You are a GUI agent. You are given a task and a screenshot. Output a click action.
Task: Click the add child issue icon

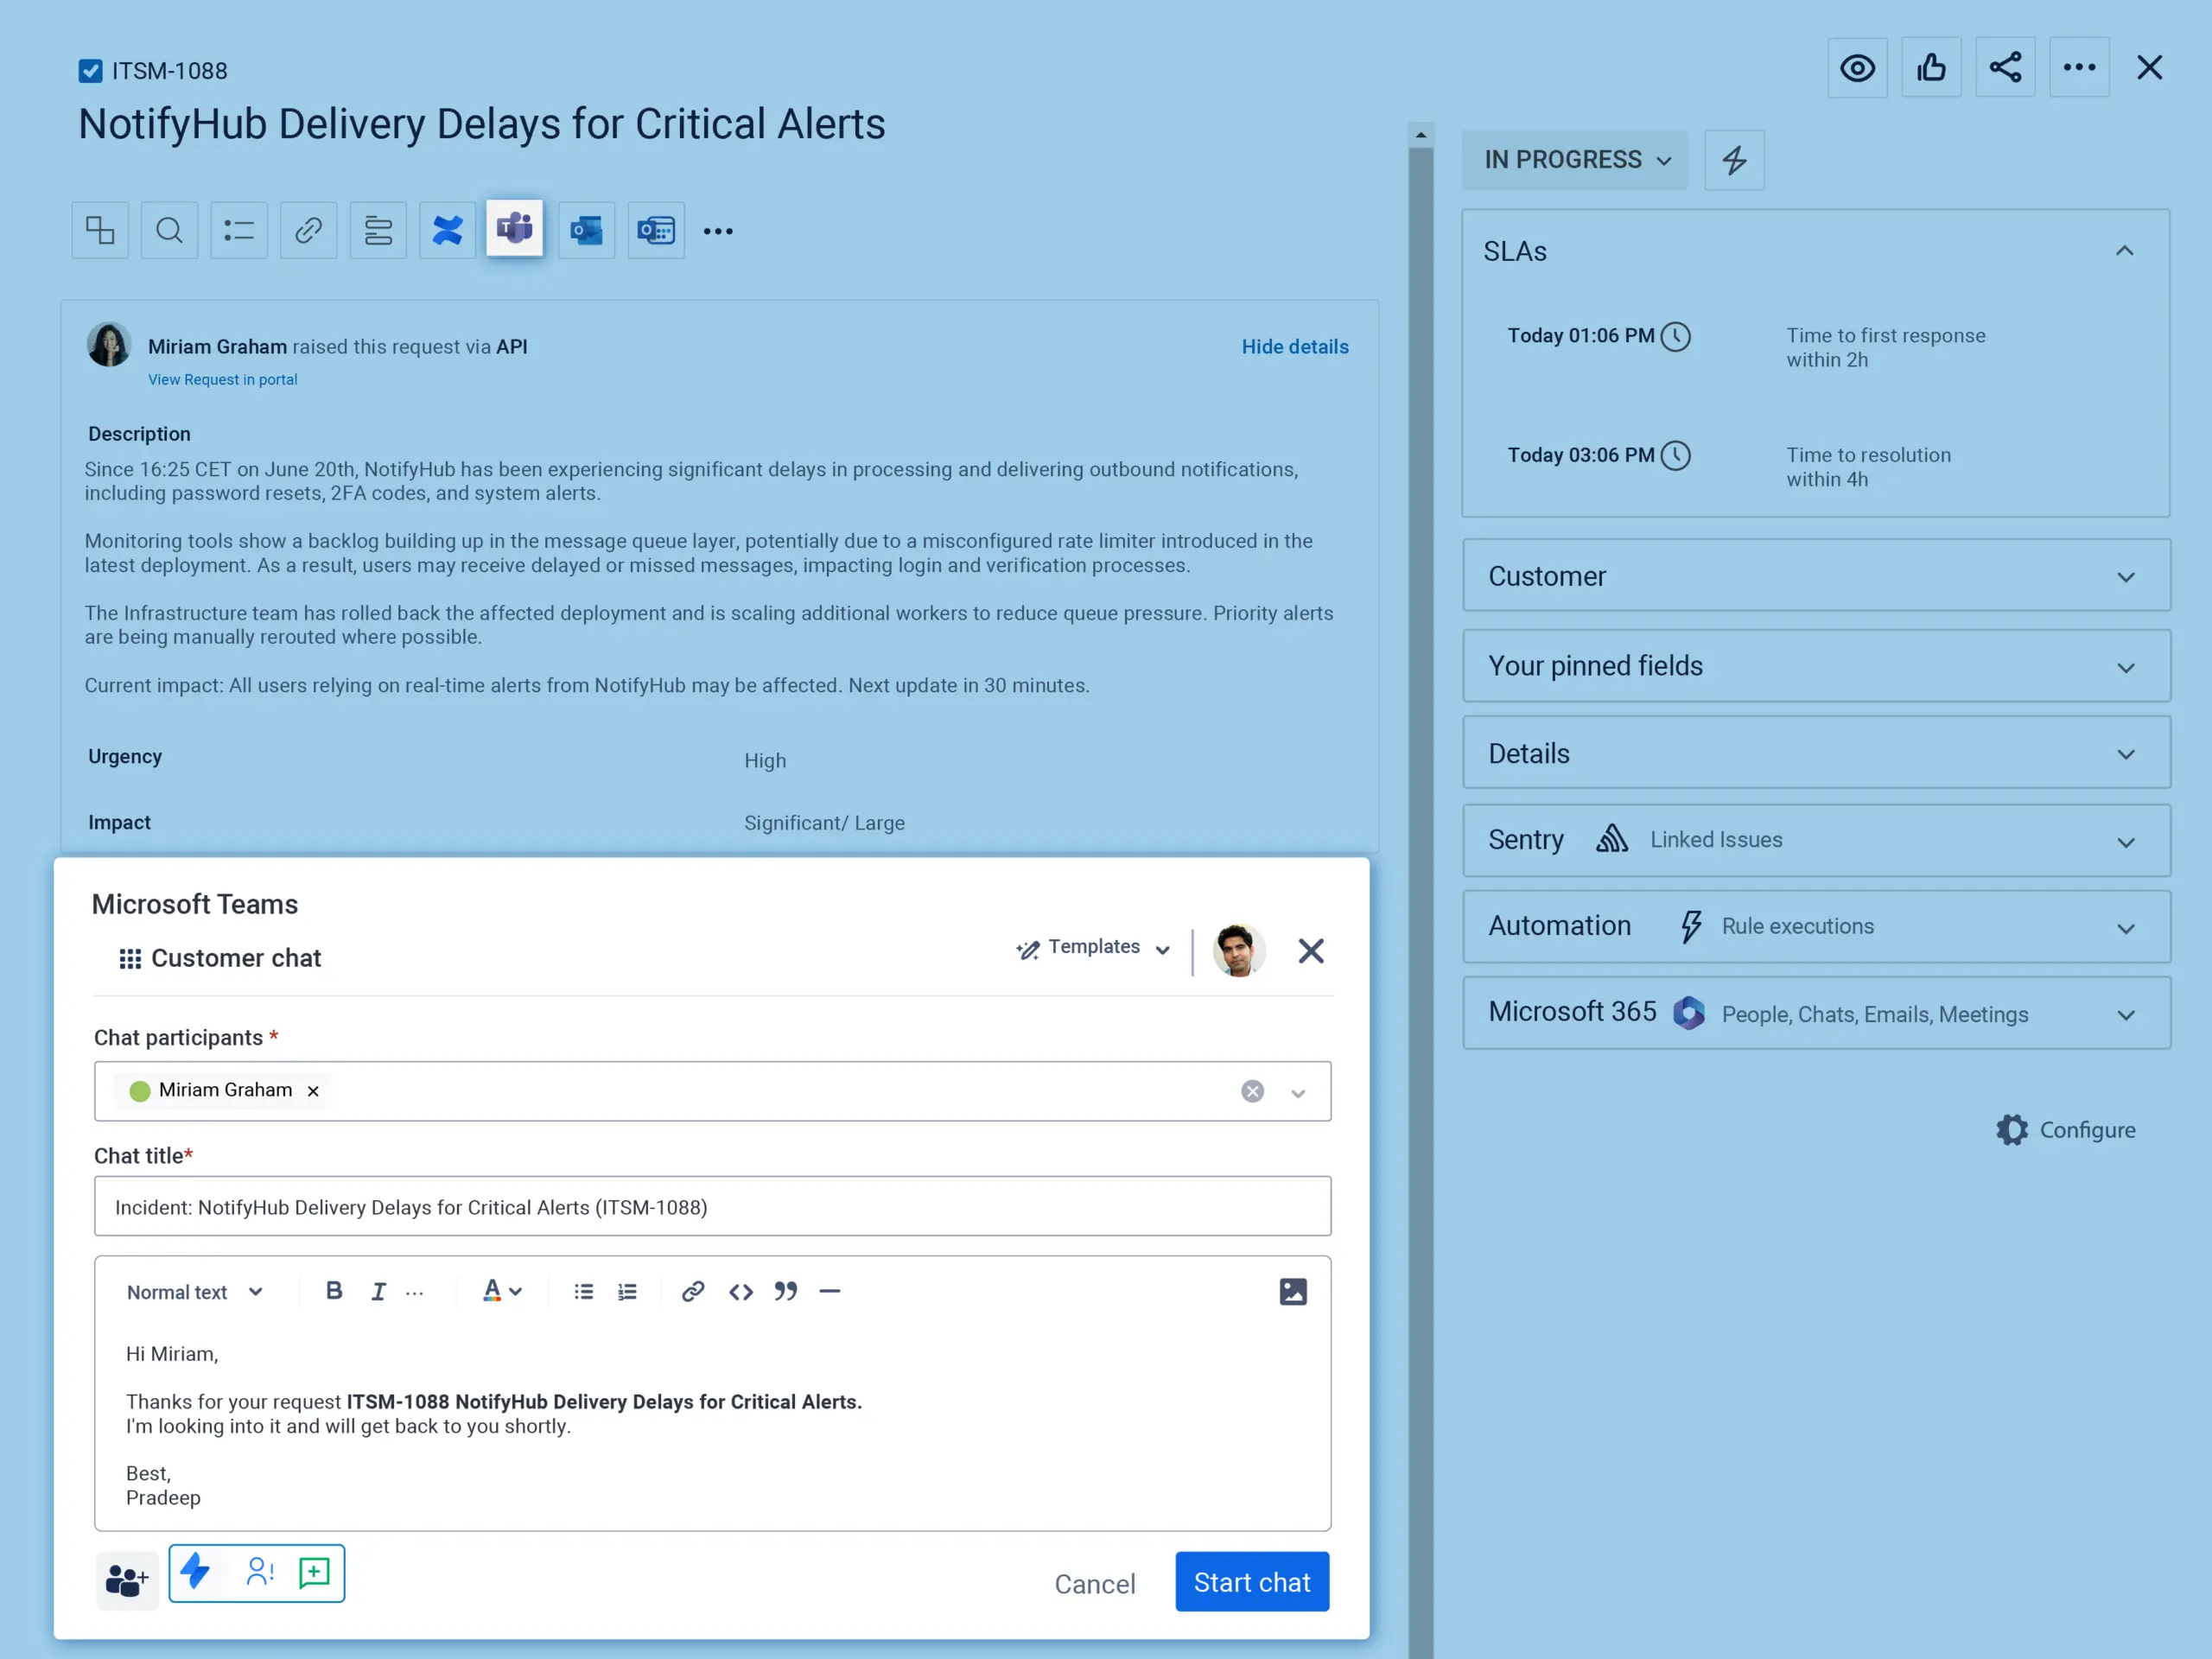pos(100,231)
